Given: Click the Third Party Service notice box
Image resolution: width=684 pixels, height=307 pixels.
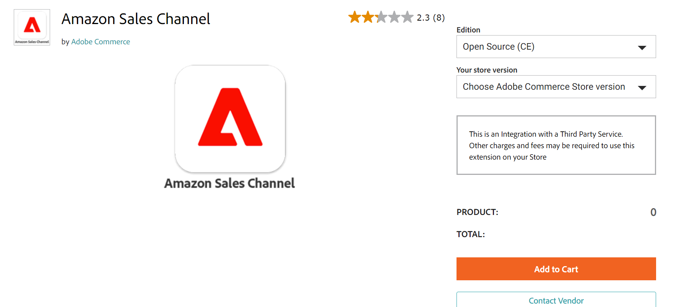Looking at the screenshot, I should point(556,145).
